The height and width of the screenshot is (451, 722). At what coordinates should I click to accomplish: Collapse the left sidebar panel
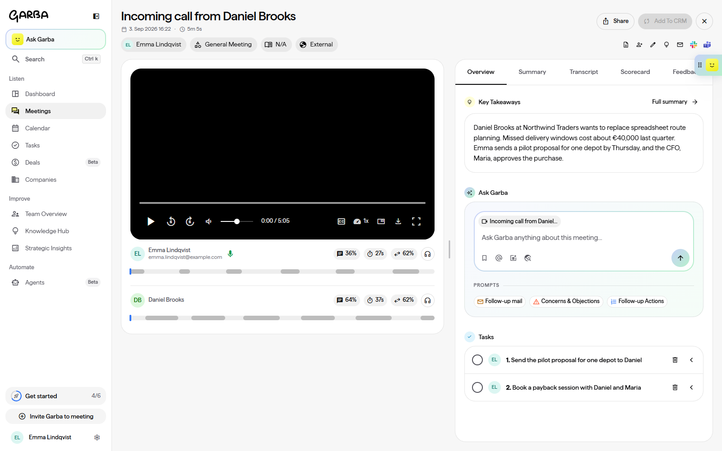tap(96, 16)
